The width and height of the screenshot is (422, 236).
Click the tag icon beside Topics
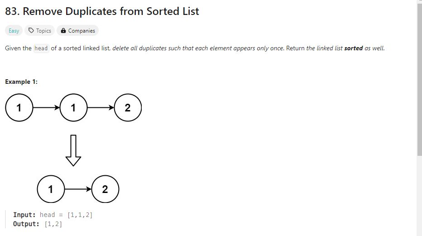click(31, 30)
